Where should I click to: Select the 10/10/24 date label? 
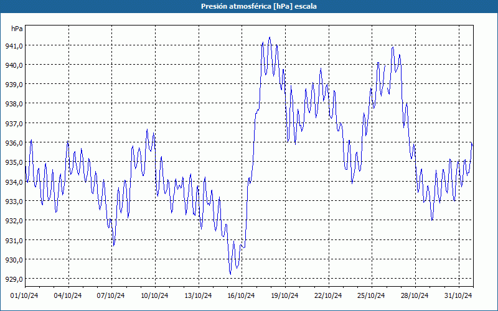(154, 296)
